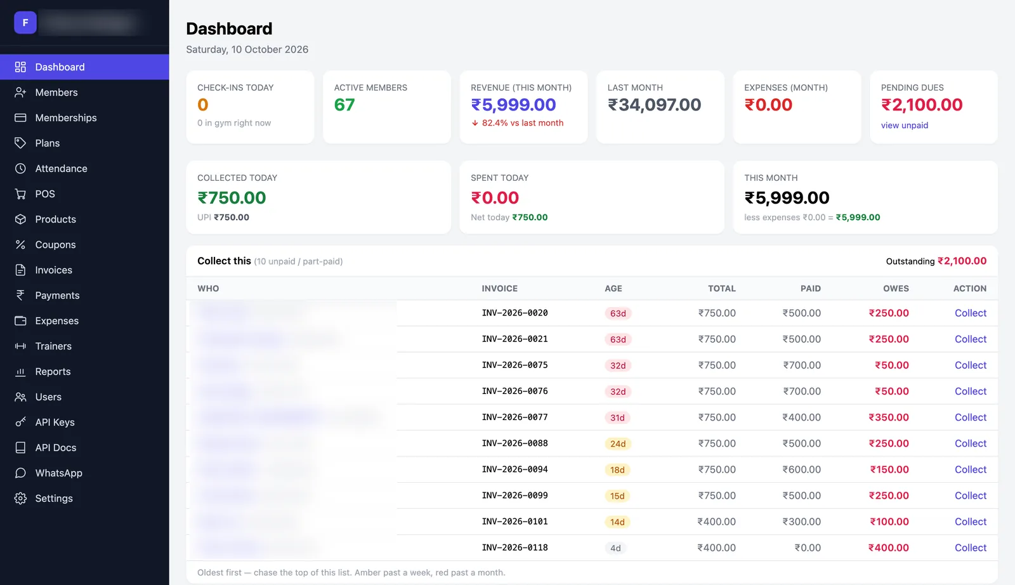Click the Pending Dues ₹2,100.00 card value
Image resolution: width=1015 pixels, height=585 pixels.
click(x=922, y=105)
